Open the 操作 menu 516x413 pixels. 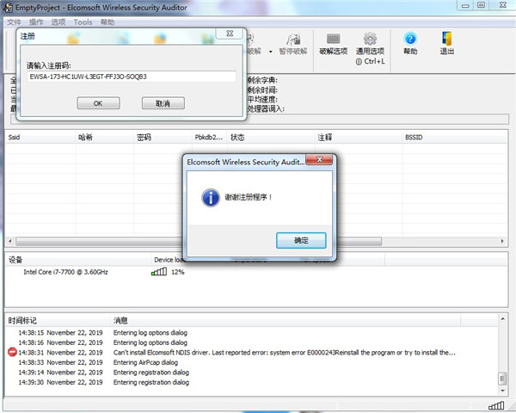[x=36, y=22]
